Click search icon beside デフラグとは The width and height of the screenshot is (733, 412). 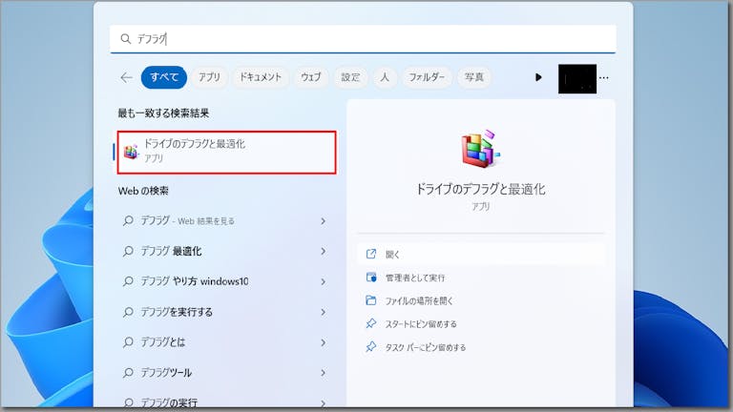coord(128,342)
